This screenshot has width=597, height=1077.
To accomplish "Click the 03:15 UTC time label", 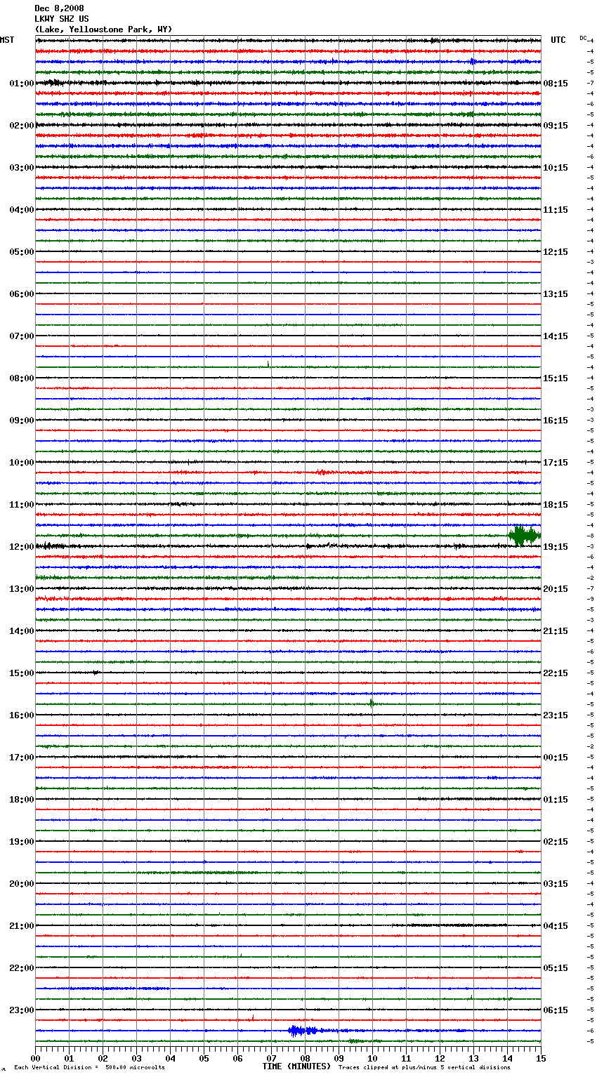I will click(556, 884).
